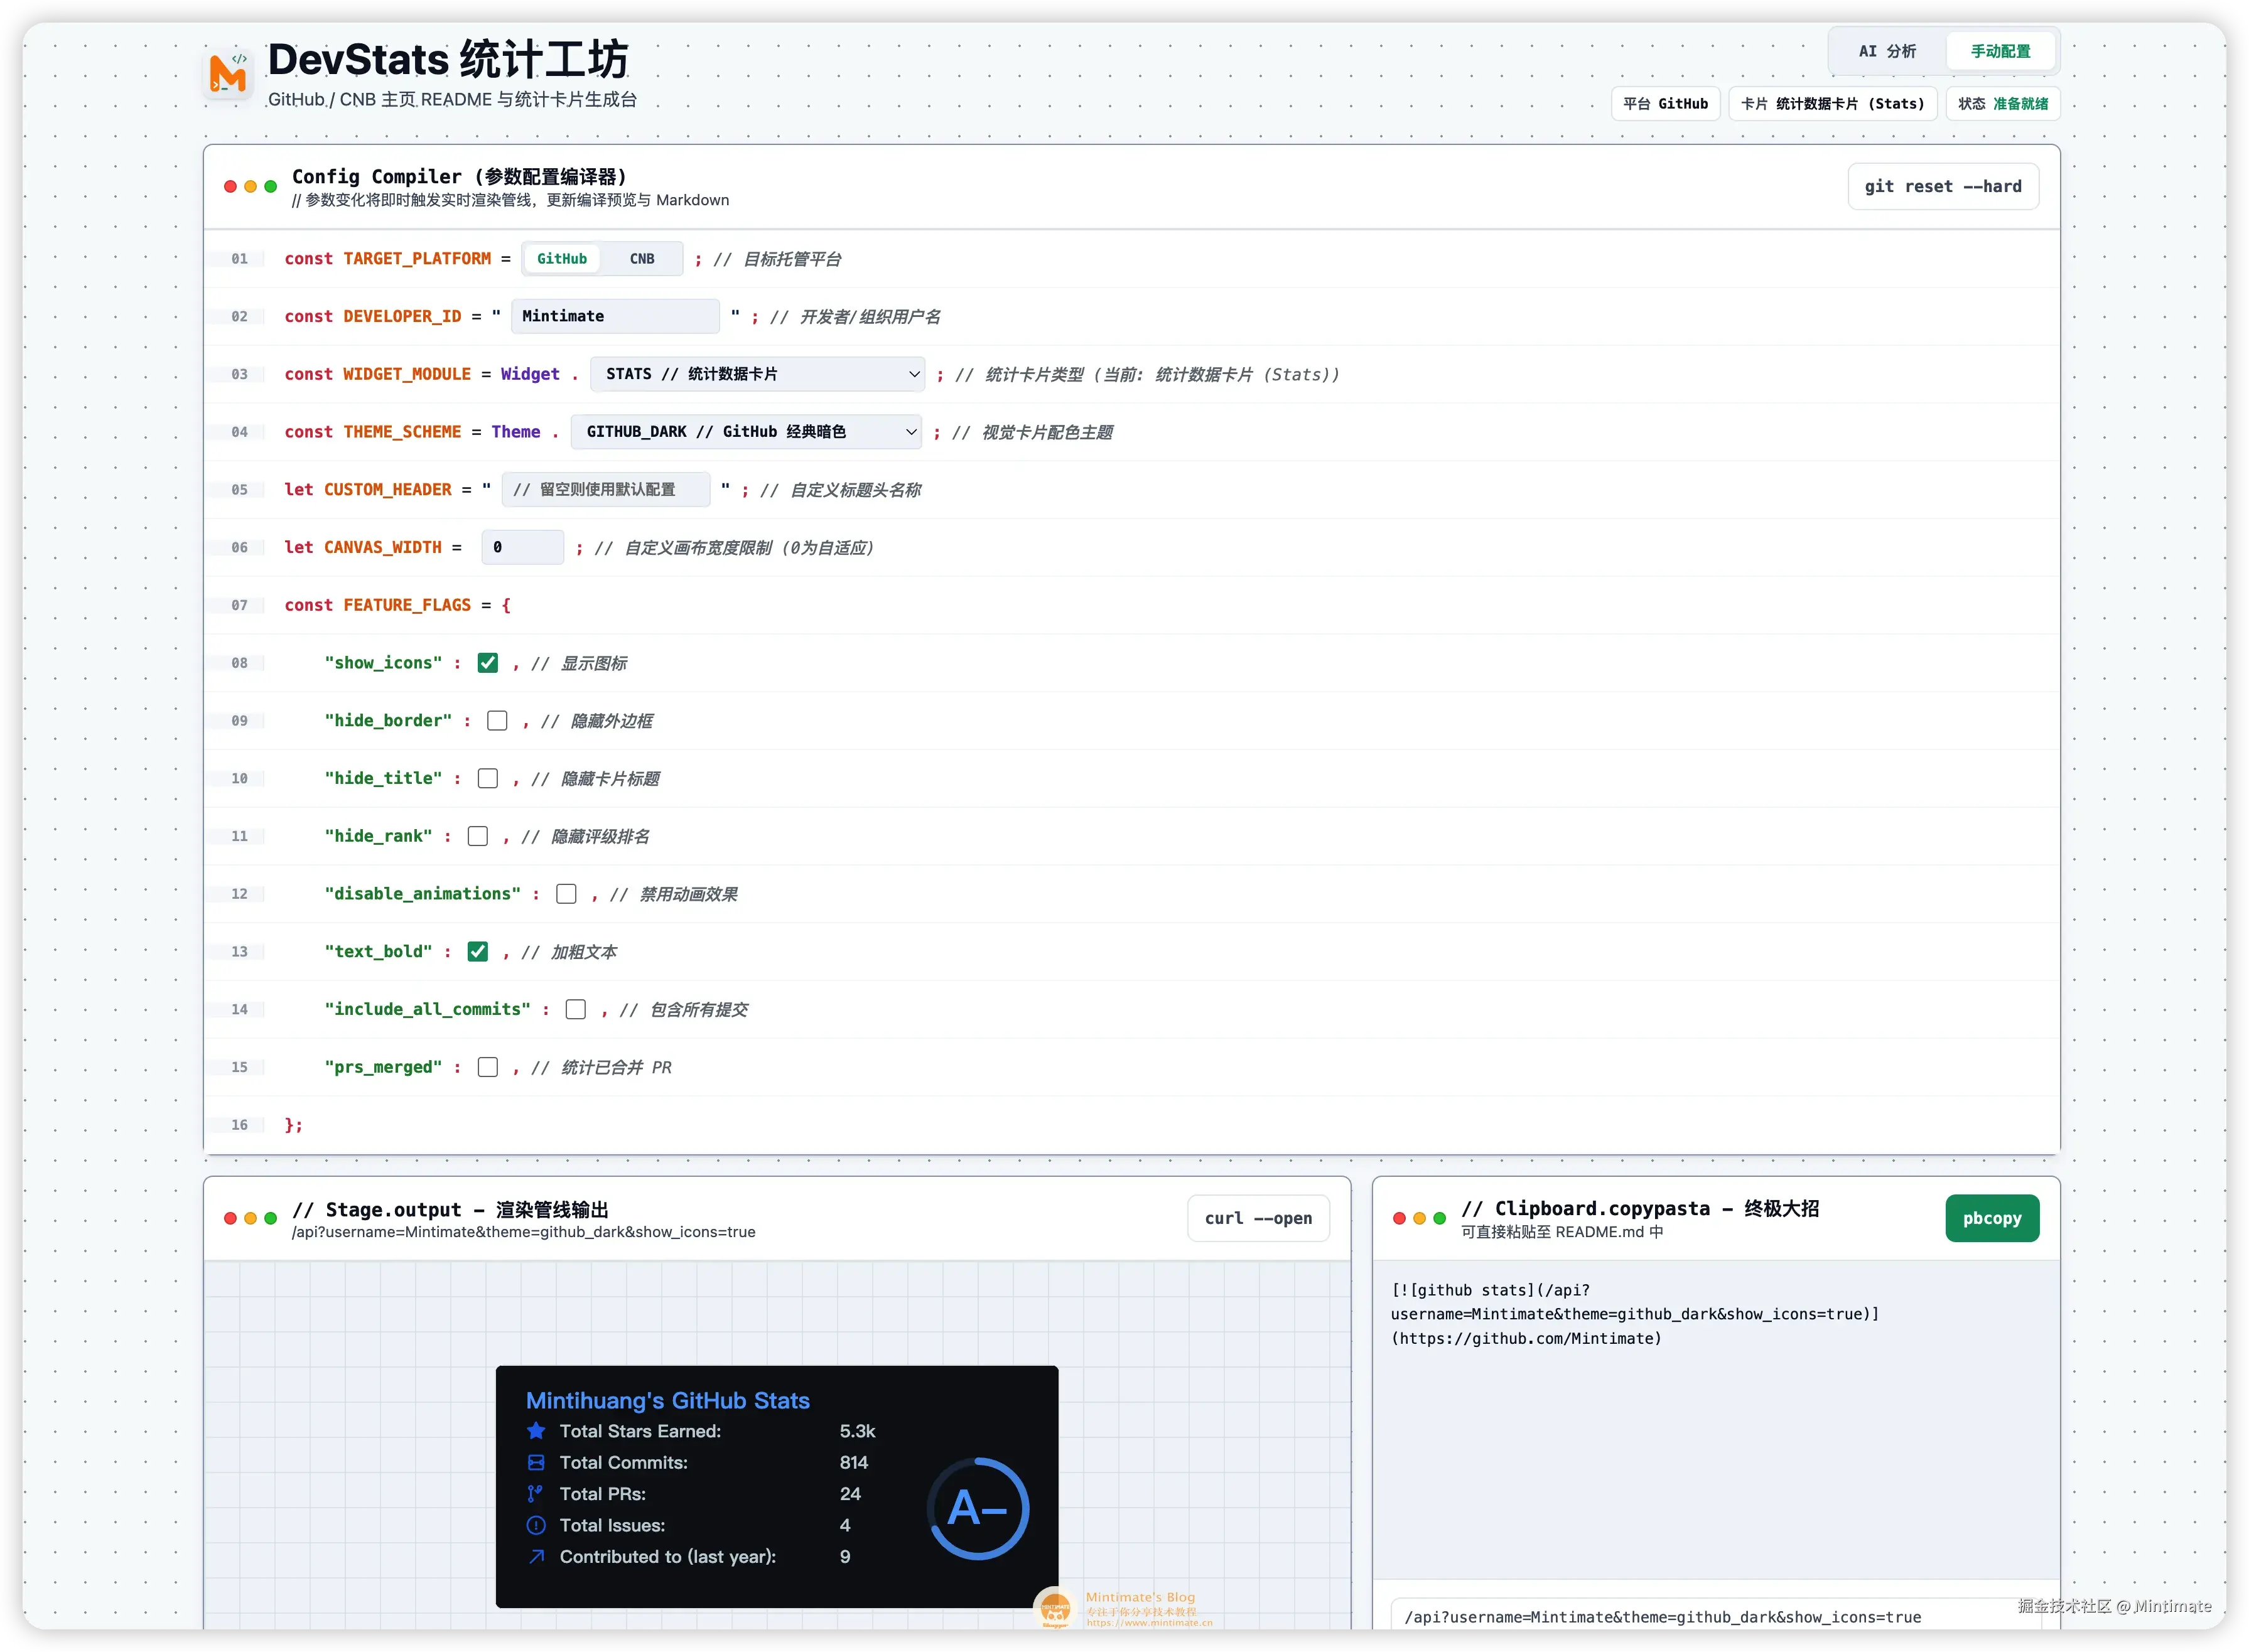This screenshot has width=2249, height=1652.
Task: Focus the CANVAS_WIDTH number field
Action: coord(523,547)
